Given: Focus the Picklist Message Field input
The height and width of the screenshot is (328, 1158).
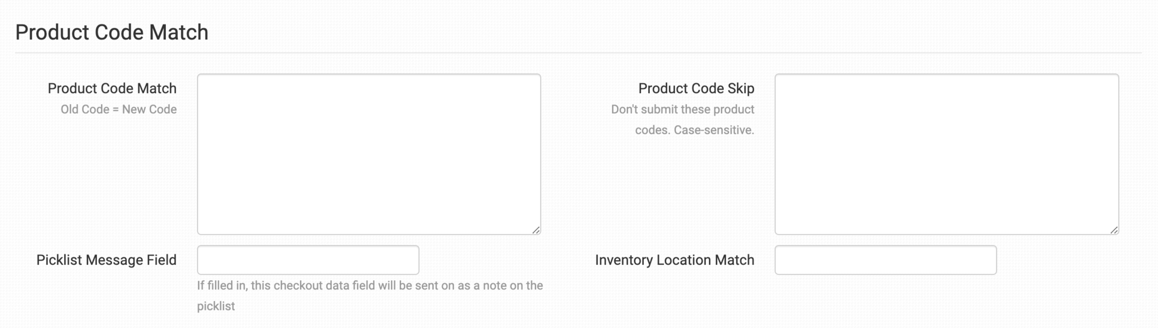Looking at the screenshot, I should point(308,260).
